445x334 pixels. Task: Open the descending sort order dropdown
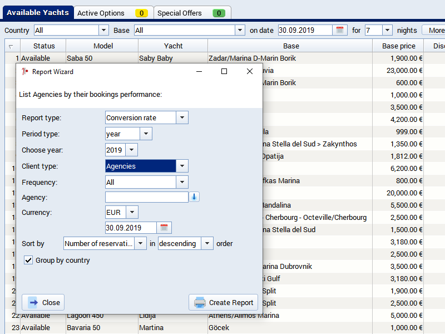[207, 244]
